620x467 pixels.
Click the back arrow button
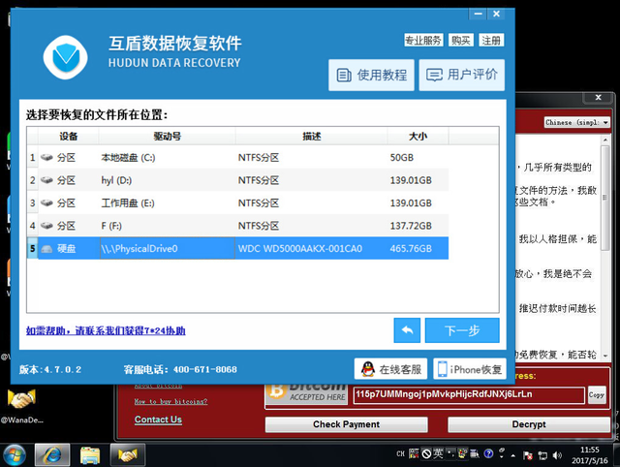407,330
